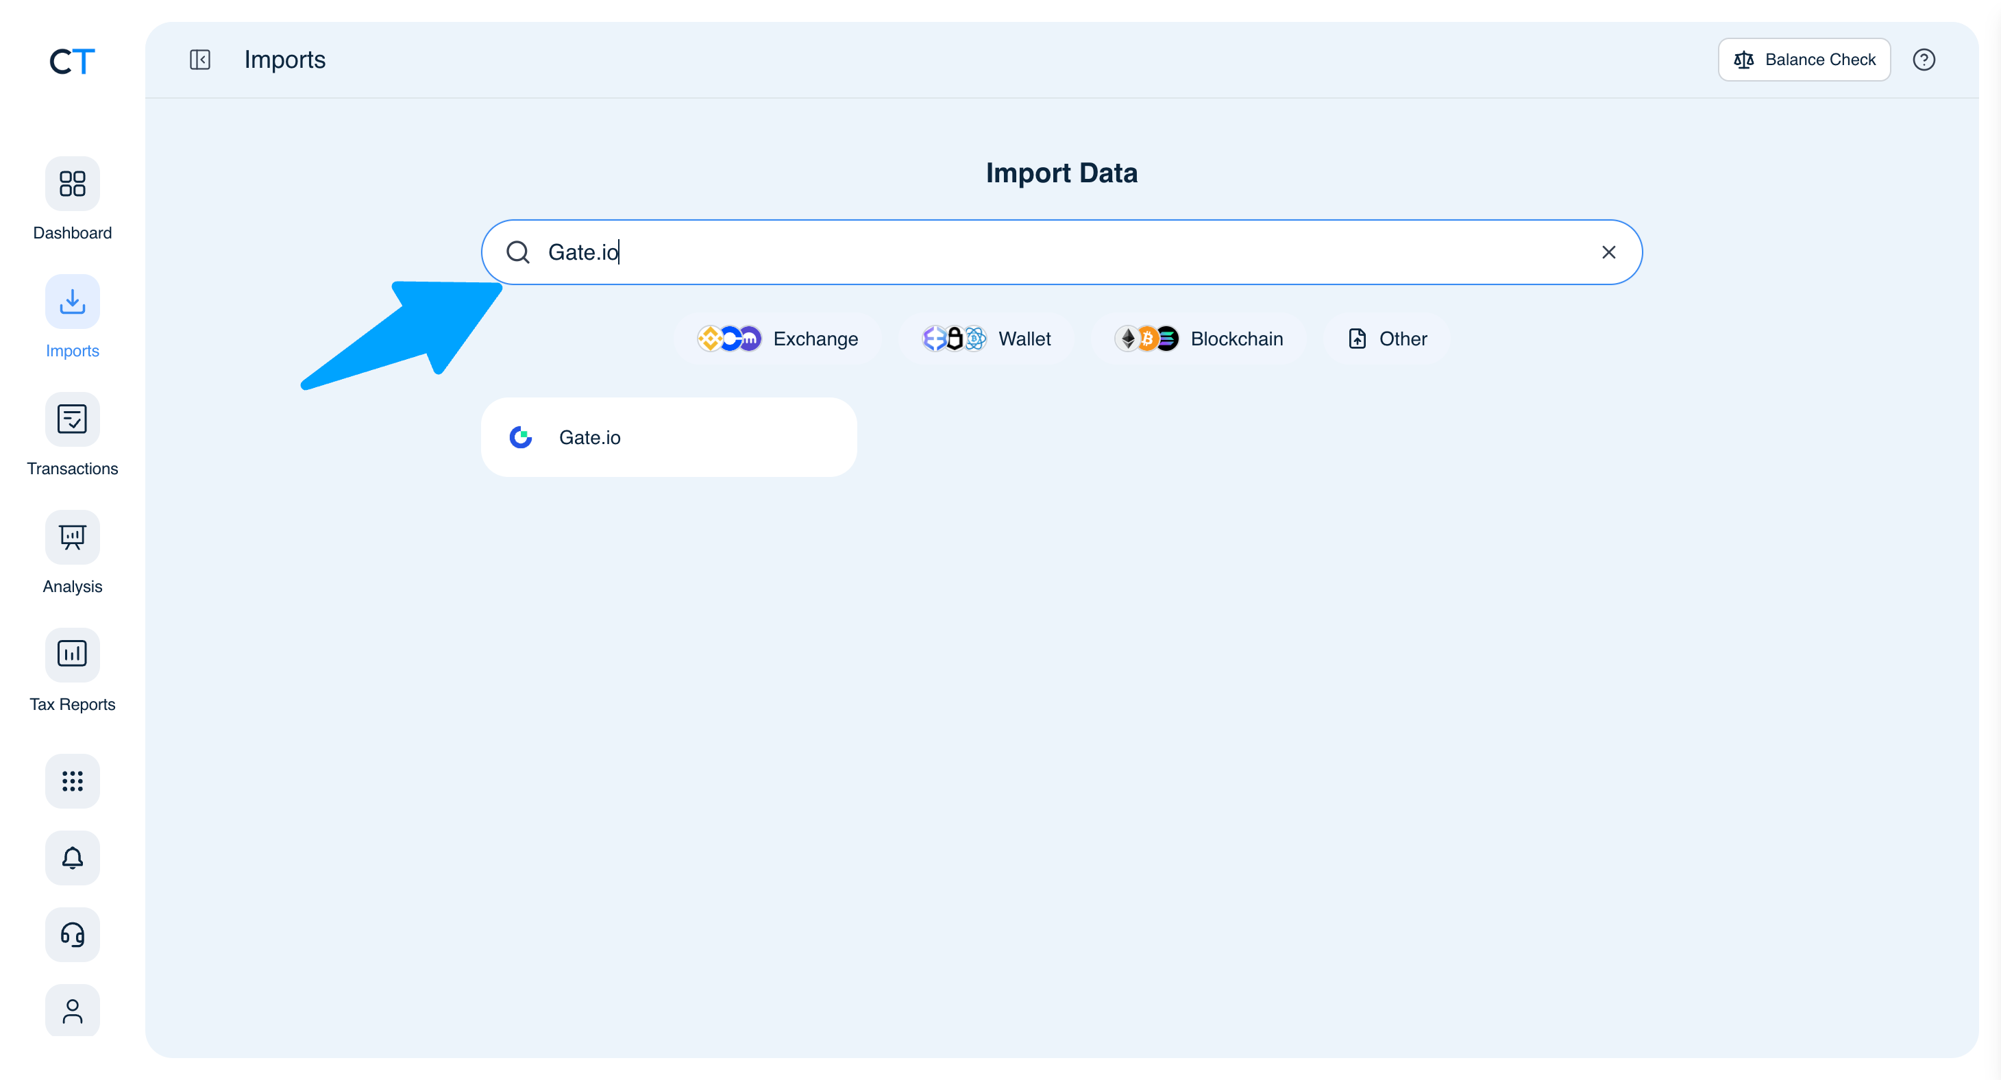2001x1080 pixels.
Task: Click the Transactions label
Action: (x=72, y=469)
